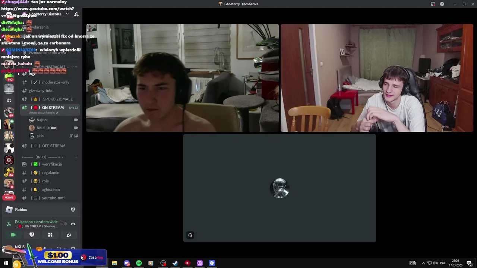This screenshot has height=268, width=477.
Task: Join the SPOKO ZIOMALE voice channel
Action: (x=49, y=99)
